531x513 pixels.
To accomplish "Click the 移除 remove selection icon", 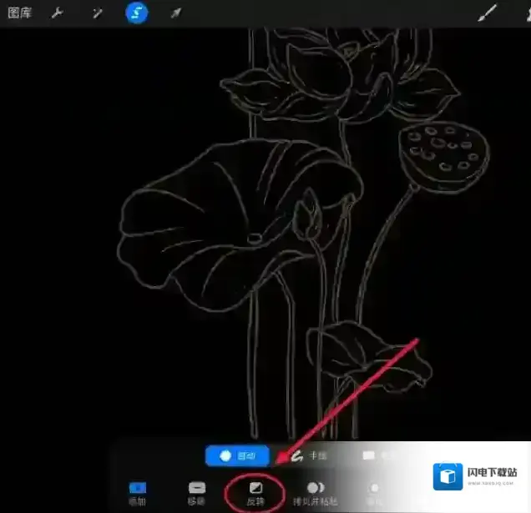I will (196, 490).
